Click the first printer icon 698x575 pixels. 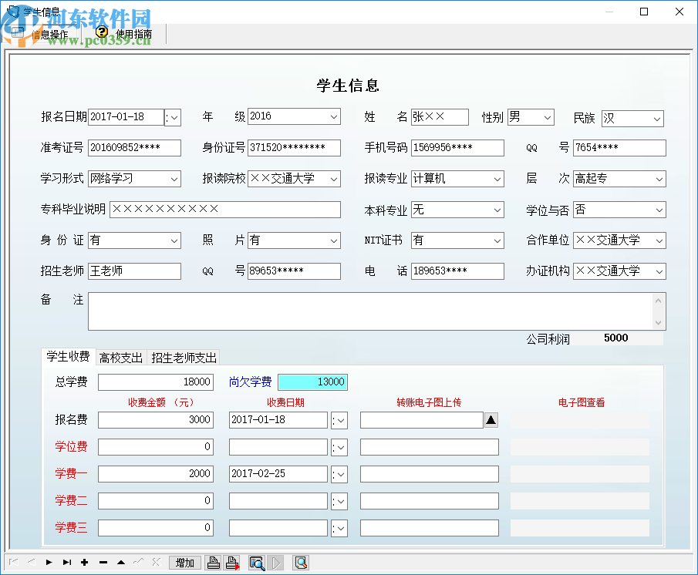(x=214, y=563)
